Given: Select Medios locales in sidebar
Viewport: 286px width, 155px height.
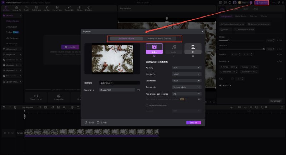Looking at the screenshot, I should pyautogui.click(x=13, y=21).
